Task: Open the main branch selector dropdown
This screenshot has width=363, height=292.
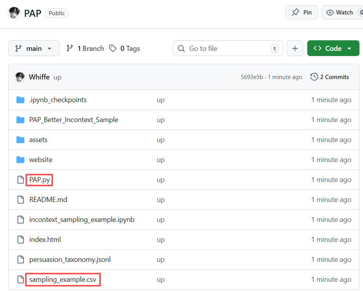Action: pyautogui.click(x=34, y=48)
